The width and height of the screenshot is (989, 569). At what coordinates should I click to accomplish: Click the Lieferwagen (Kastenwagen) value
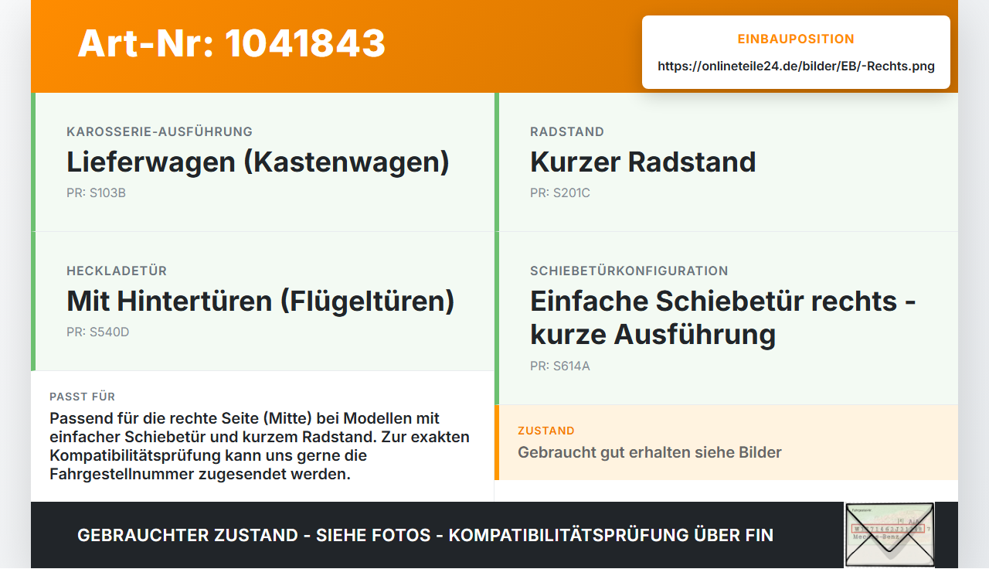click(258, 162)
